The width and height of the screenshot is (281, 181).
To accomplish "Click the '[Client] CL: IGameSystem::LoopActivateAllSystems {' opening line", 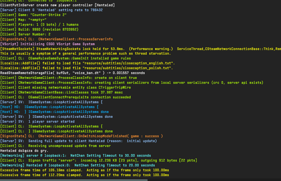I will click(51, 126).
